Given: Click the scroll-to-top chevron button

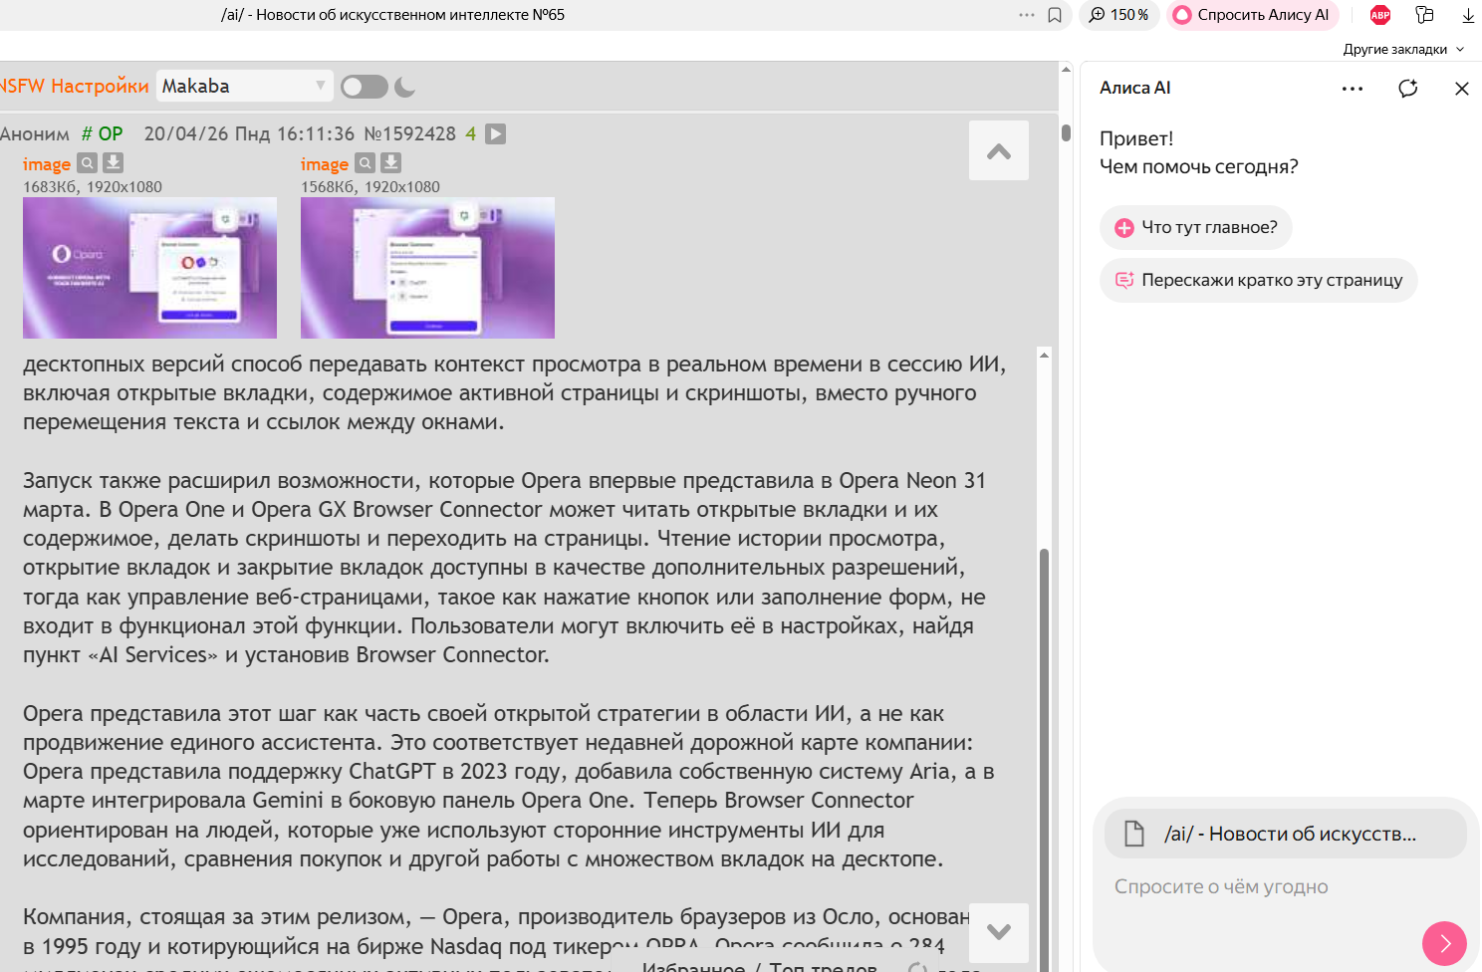Looking at the screenshot, I should click(x=999, y=150).
